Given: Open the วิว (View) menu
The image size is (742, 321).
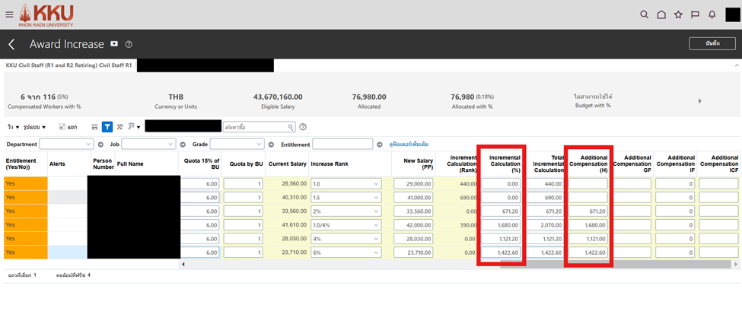Looking at the screenshot, I should click(12, 127).
